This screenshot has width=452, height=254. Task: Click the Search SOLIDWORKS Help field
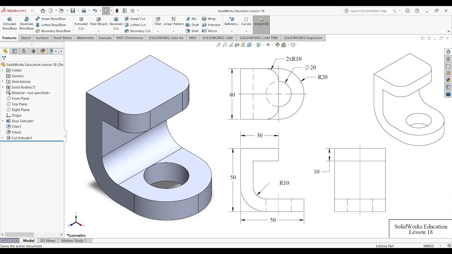pos(372,11)
